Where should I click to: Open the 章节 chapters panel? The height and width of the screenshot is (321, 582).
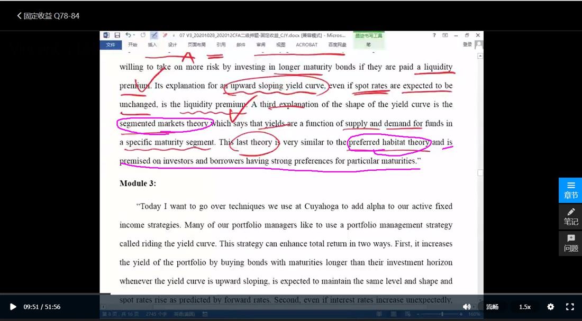point(570,190)
